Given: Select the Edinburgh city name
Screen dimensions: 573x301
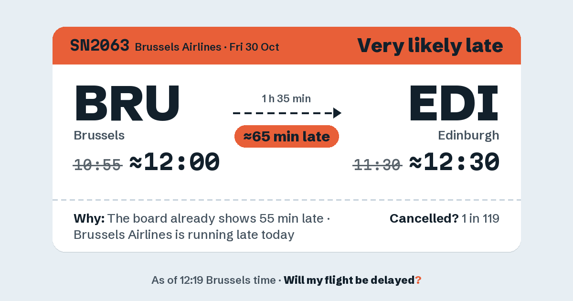Looking at the screenshot, I should tap(468, 135).
